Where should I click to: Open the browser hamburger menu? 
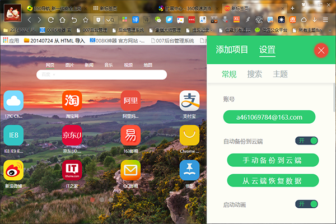point(325,20)
